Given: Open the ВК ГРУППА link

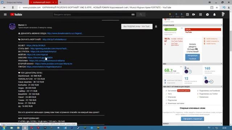Looking at the screenshot, I should (x=43, y=52).
